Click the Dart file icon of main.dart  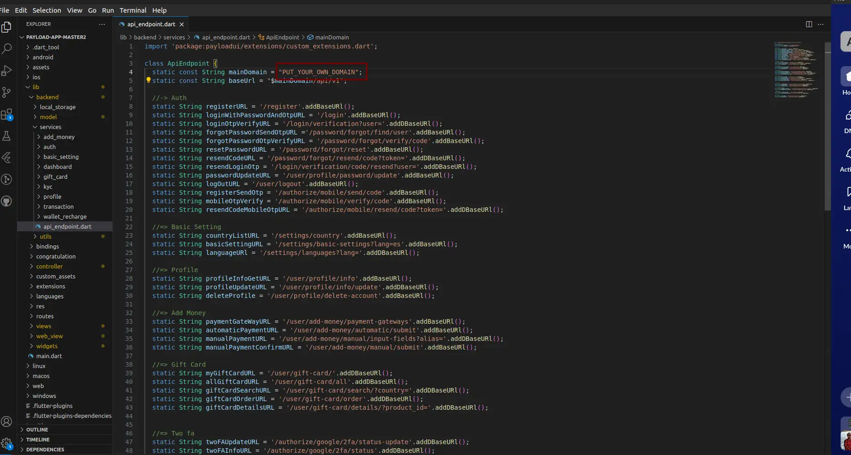pyautogui.click(x=31, y=356)
